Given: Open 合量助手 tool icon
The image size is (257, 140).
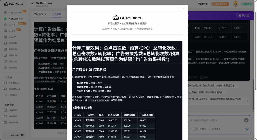Looking at the screenshot, I should click(5, 95).
